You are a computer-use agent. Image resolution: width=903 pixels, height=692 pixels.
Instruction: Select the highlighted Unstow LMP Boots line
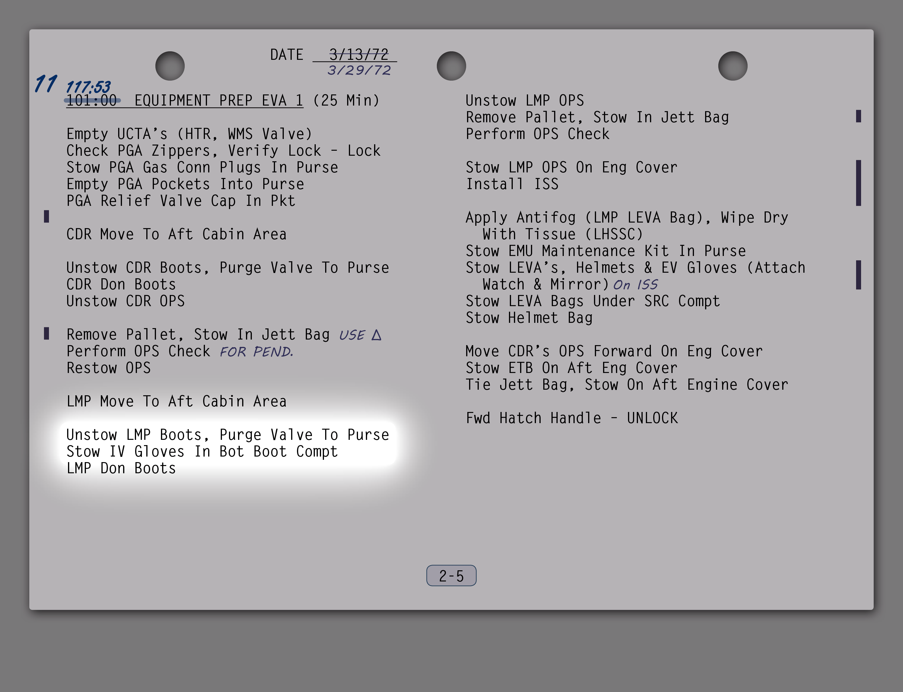(227, 435)
